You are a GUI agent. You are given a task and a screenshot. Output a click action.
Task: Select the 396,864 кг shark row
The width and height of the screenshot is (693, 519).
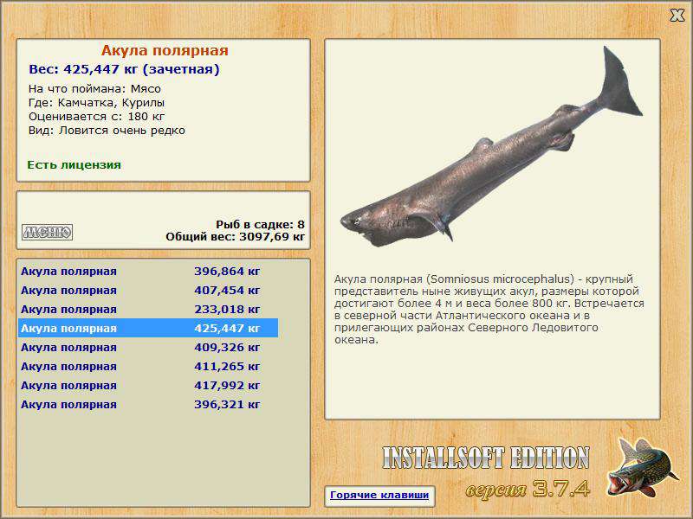148,271
